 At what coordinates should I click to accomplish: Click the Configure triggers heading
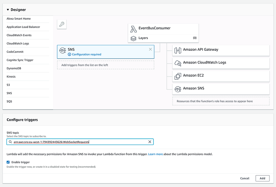pyautogui.click(x=22, y=120)
